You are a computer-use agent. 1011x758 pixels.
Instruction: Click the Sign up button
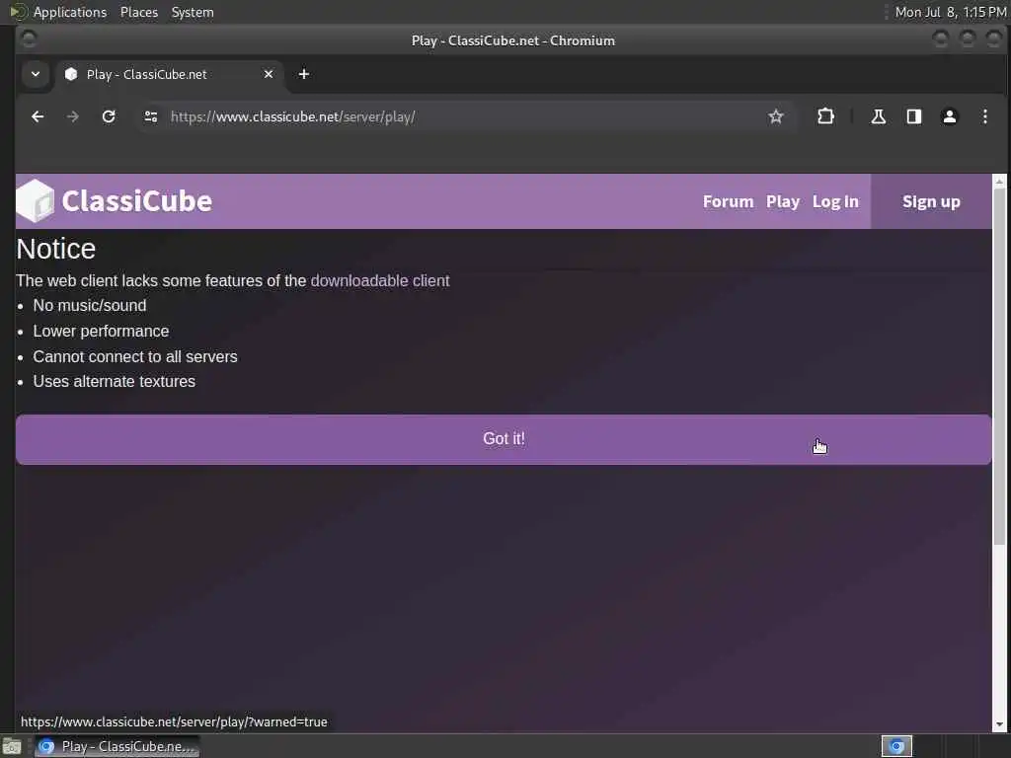click(x=931, y=201)
